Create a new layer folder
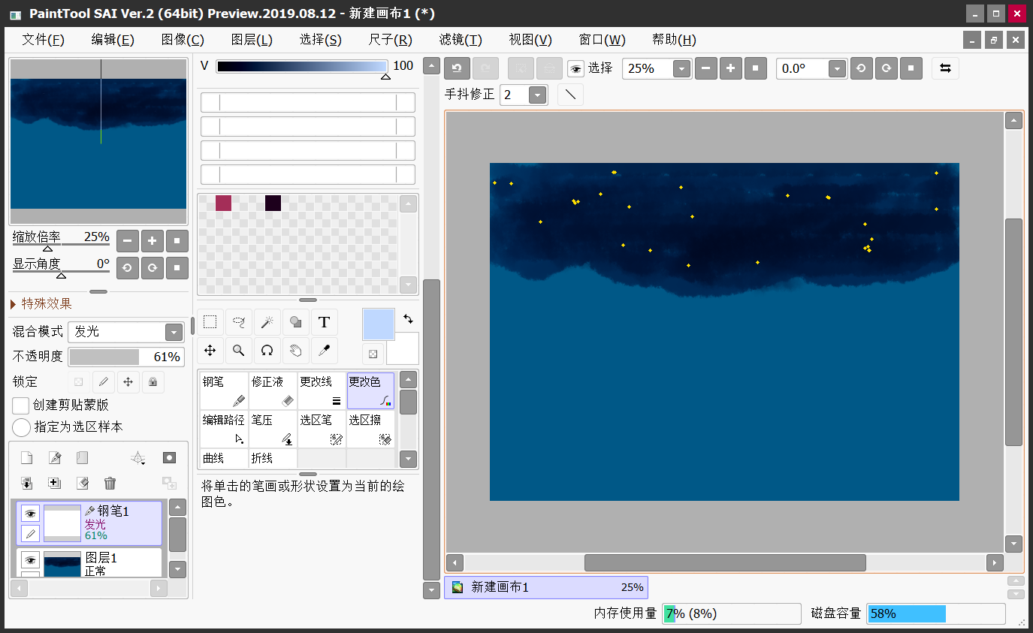 (x=82, y=458)
